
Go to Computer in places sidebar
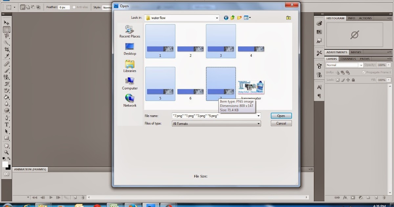[x=130, y=84]
